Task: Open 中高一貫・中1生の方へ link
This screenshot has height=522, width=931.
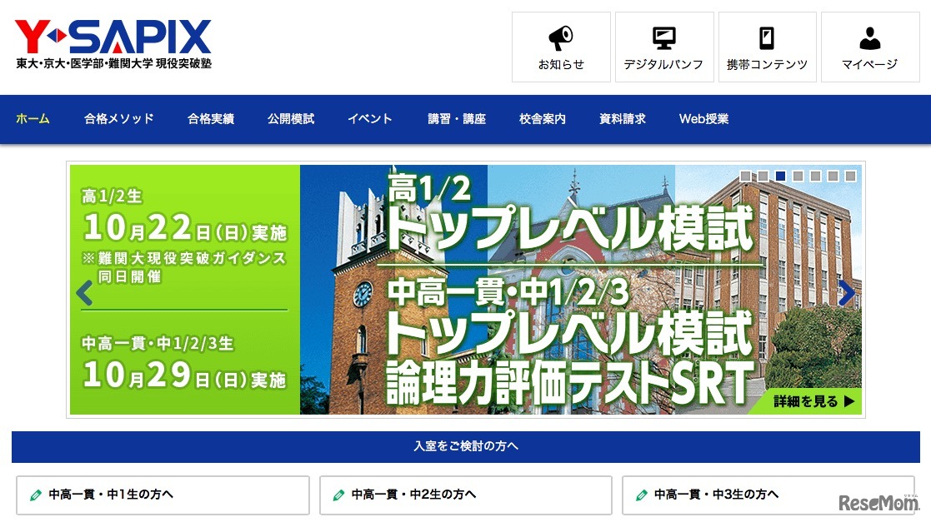Action: point(163,495)
